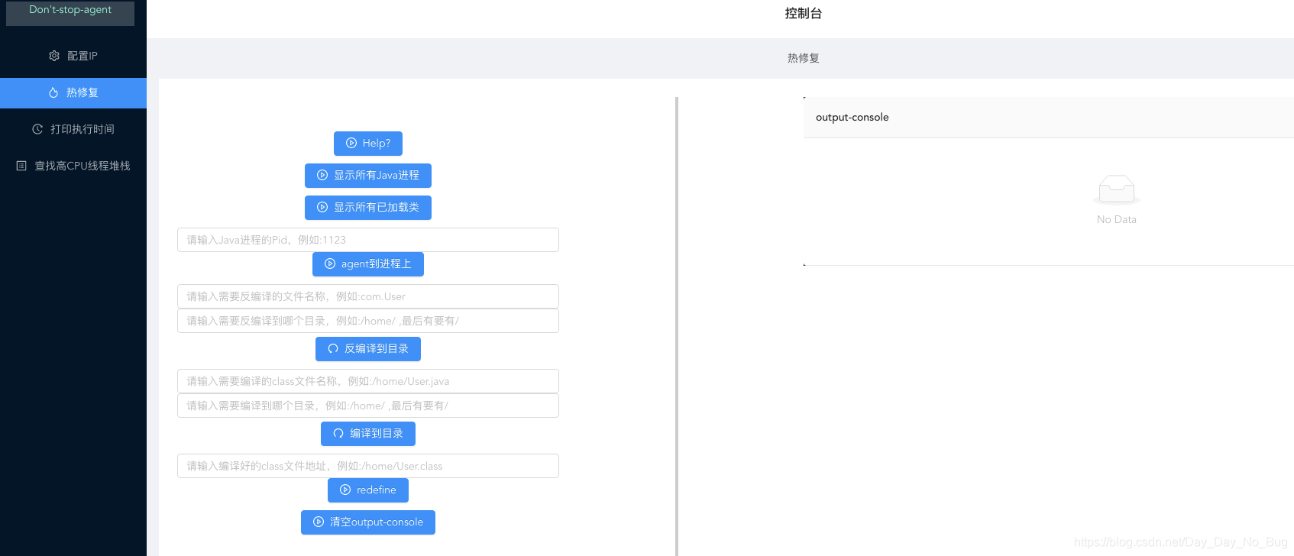Click the clock icon beside 打印执行时间

pos(37,129)
